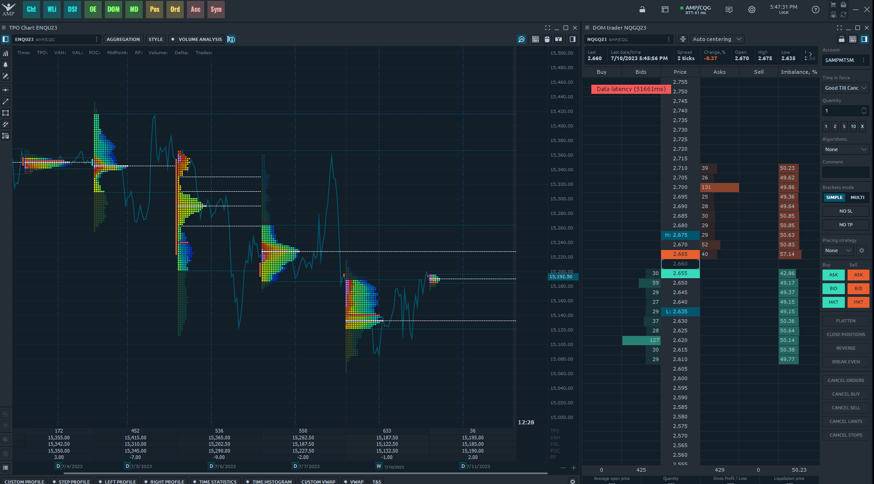Enable keyboard trading mode icon
874x484 pixels.
536,39
